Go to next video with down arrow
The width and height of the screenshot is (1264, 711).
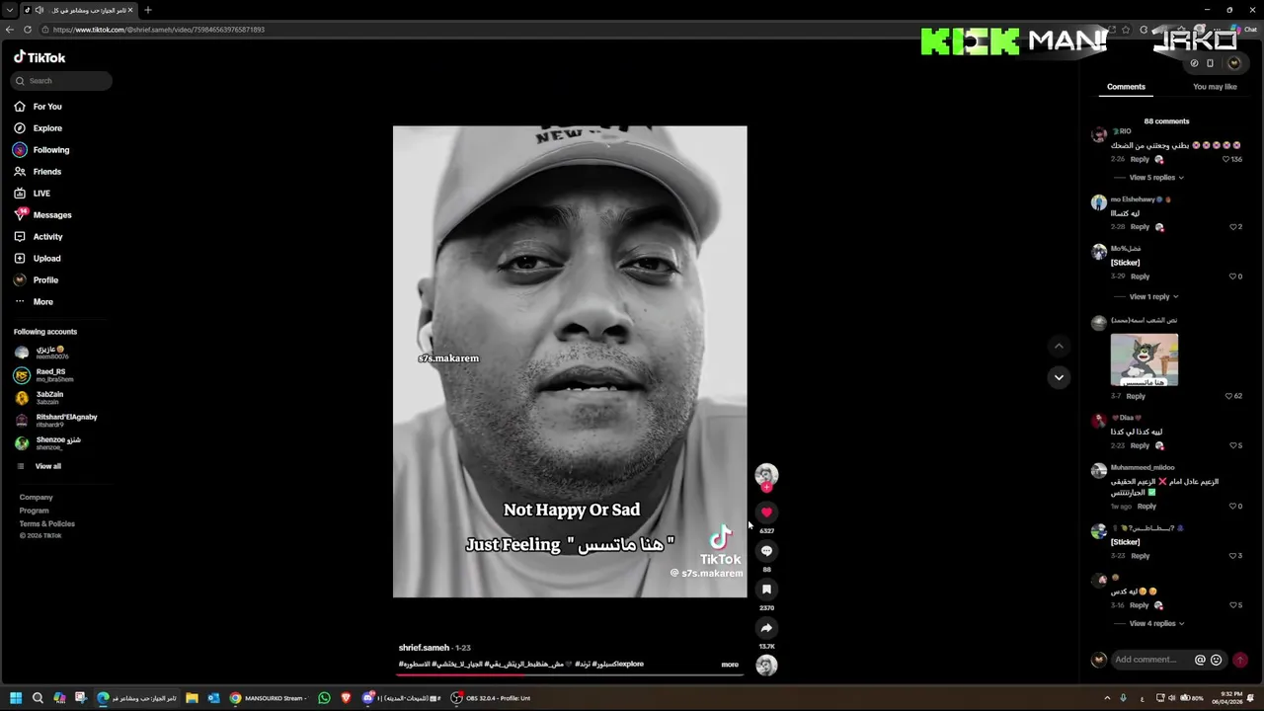click(x=1059, y=377)
